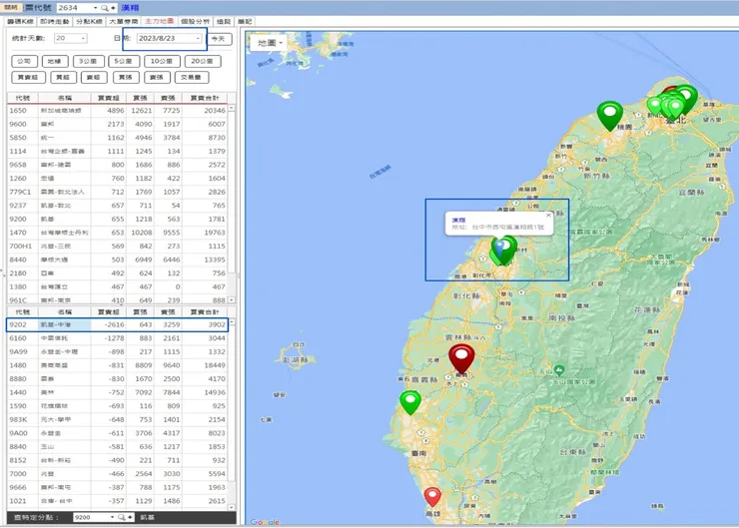Click the magnifier search icon beside stock code 2634

pos(103,7)
